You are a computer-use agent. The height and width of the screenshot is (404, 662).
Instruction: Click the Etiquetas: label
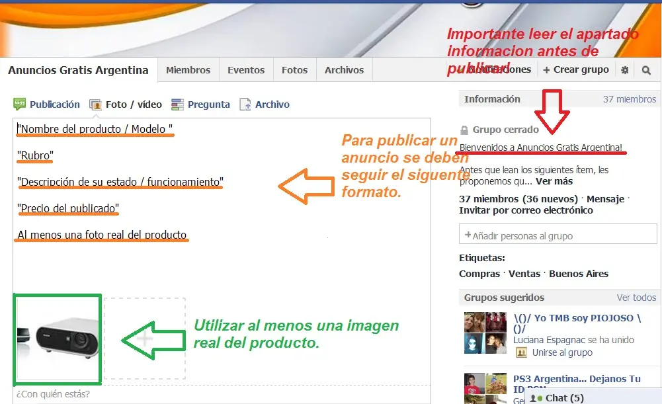[482, 258]
